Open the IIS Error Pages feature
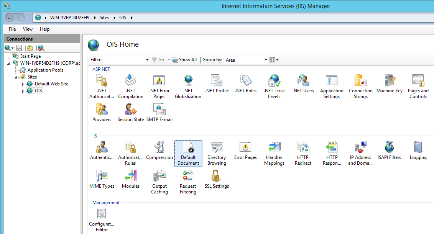Viewport: 434px width, 234px height. point(245,151)
